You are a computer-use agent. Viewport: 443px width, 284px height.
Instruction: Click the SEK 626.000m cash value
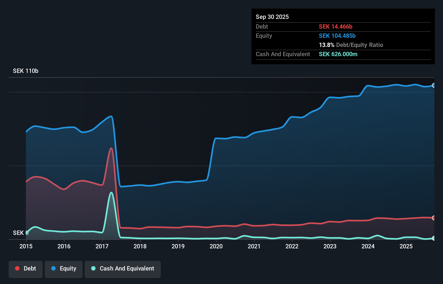(x=338, y=54)
